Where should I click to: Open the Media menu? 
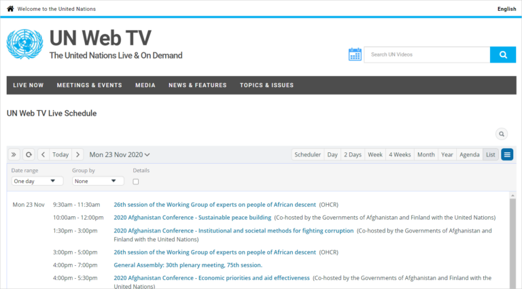coord(145,85)
